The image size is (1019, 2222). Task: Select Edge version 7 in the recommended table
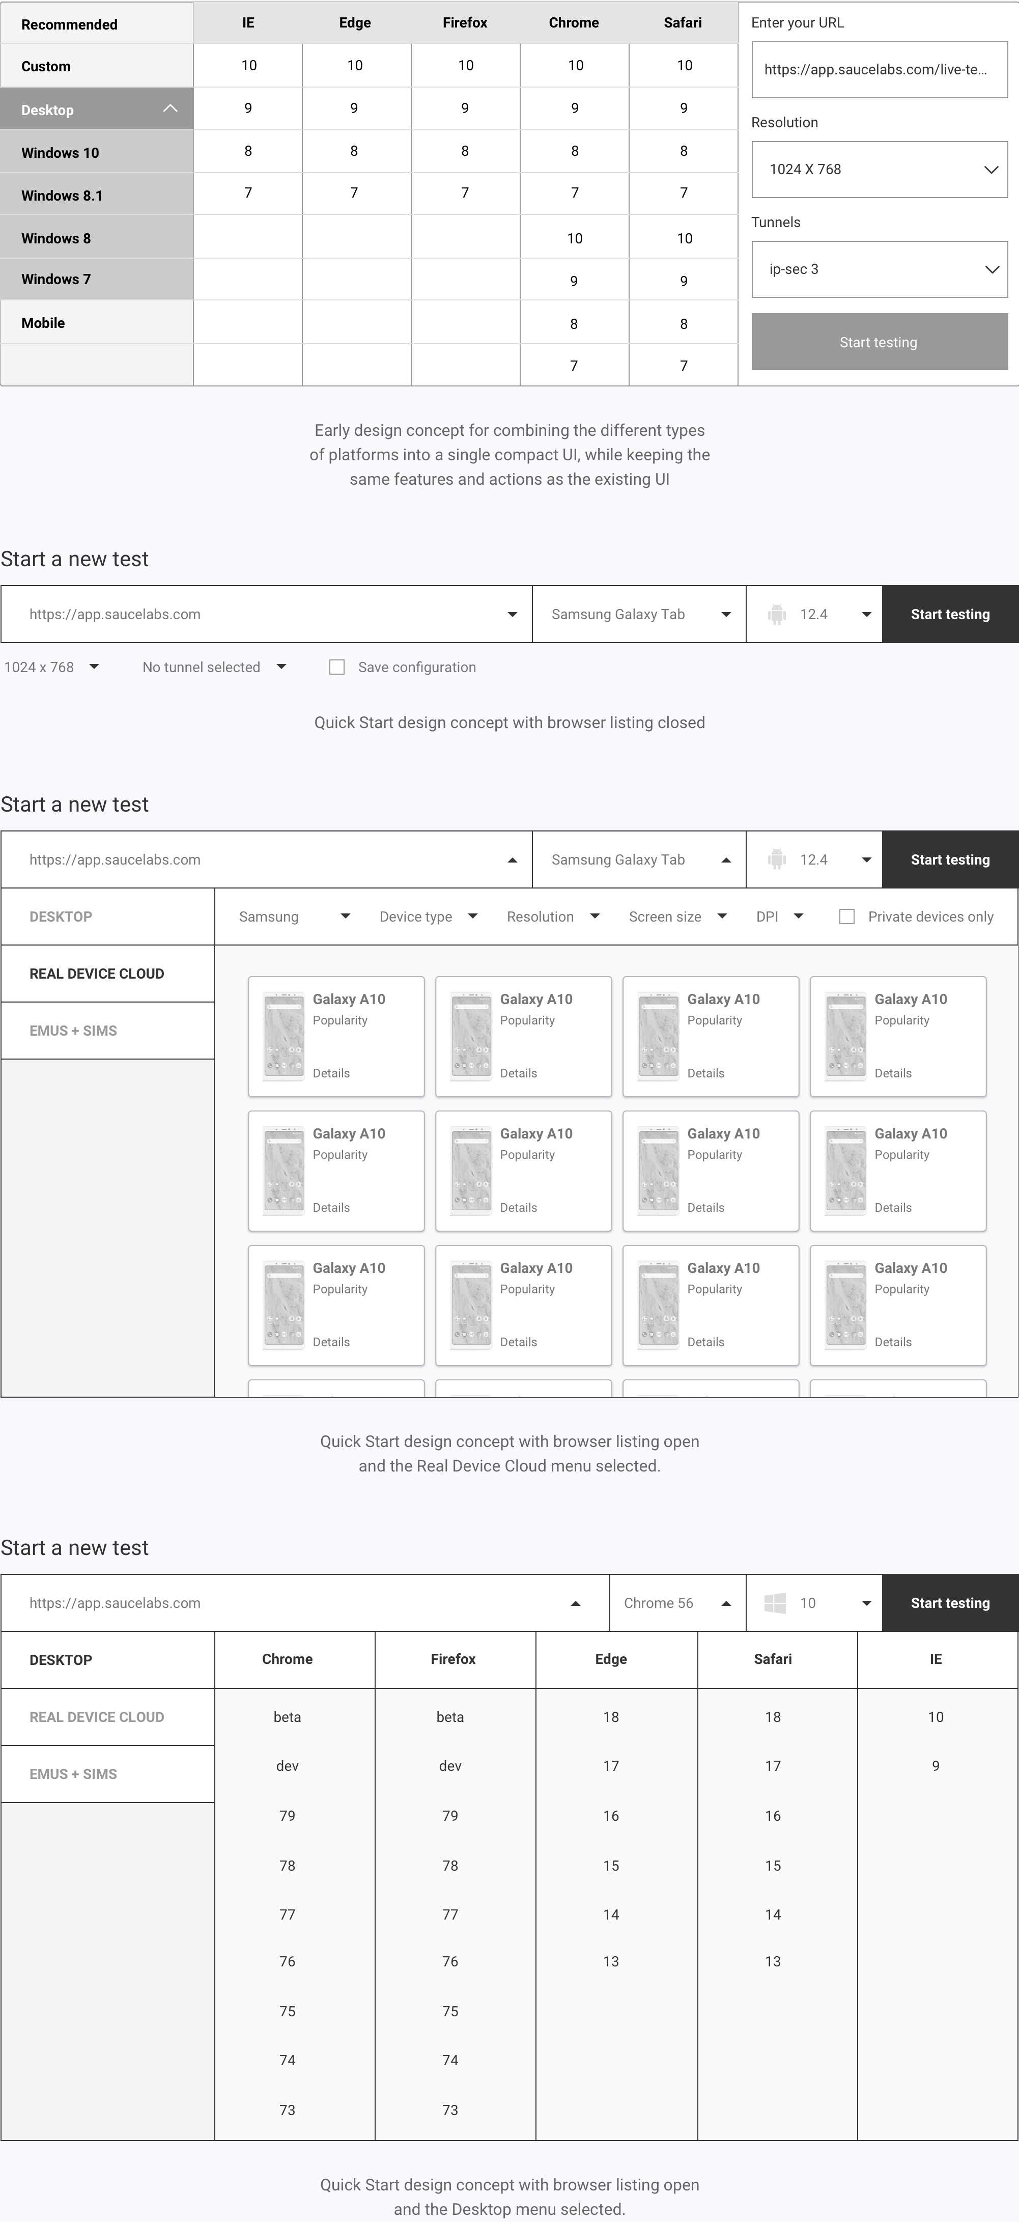coord(354,192)
